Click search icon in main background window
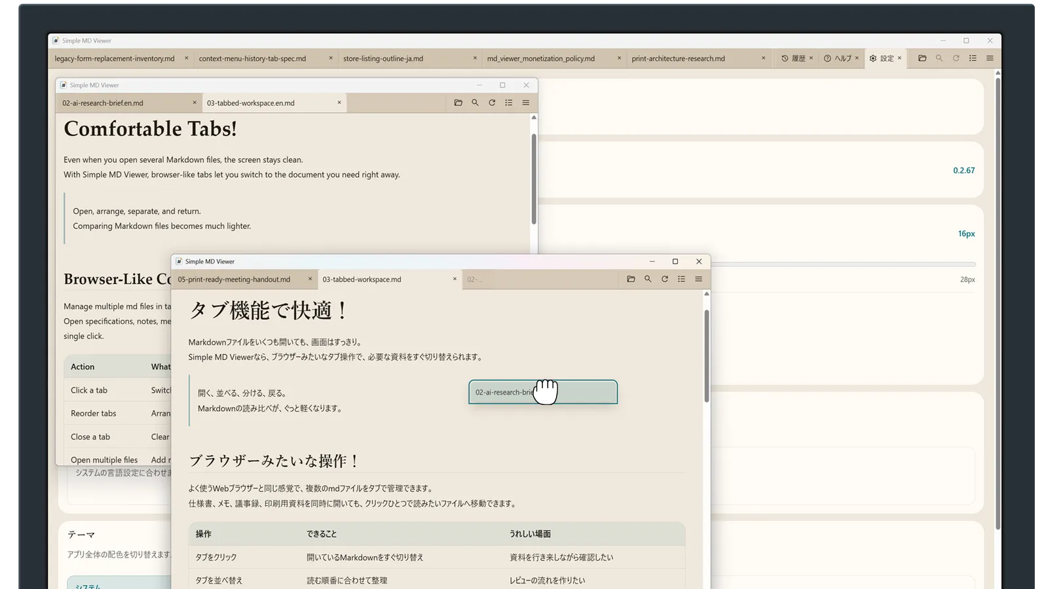Screen dimensions: 1048x589 [x=939, y=58]
